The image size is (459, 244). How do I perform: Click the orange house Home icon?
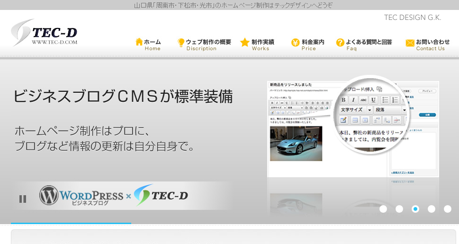(139, 42)
